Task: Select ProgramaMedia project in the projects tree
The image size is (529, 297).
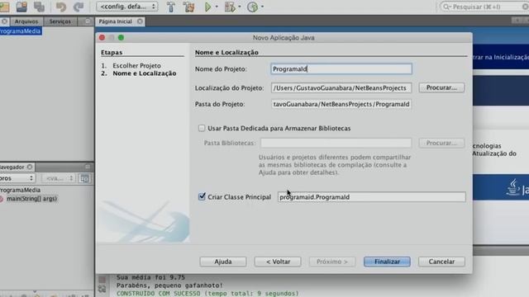Action: pyautogui.click(x=21, y=31)
